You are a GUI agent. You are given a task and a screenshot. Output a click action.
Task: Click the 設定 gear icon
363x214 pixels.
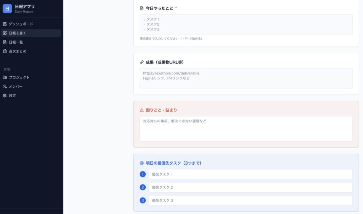[5, 96]
